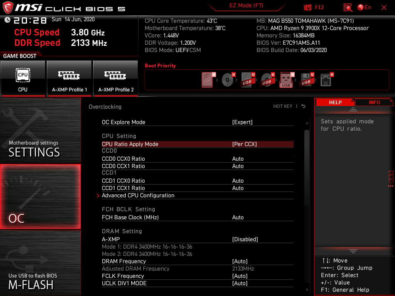395x296 pixels.
Task: Switch to EZ Mode (F7)
Action: (246, 6)
